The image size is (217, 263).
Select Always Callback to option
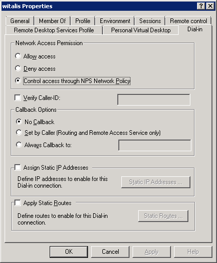point(19,145)
